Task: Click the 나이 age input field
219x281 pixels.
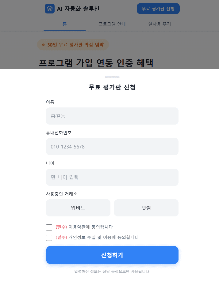Action: tap(112, 177)
